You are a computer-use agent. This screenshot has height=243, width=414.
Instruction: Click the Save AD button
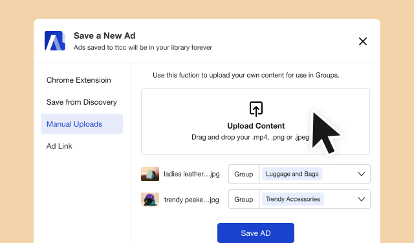(256, 233)
